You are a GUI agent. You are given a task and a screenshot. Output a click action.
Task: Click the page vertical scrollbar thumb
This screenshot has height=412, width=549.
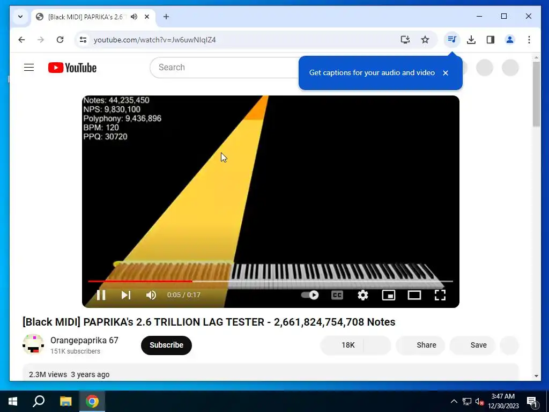[x=536, y=94]
